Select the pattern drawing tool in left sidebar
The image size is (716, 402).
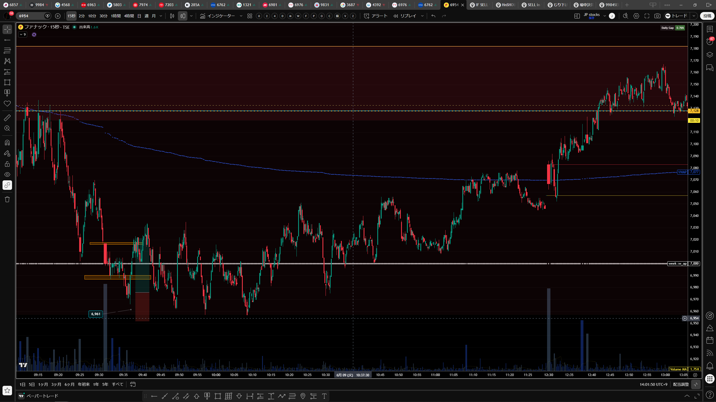point(7,61)
